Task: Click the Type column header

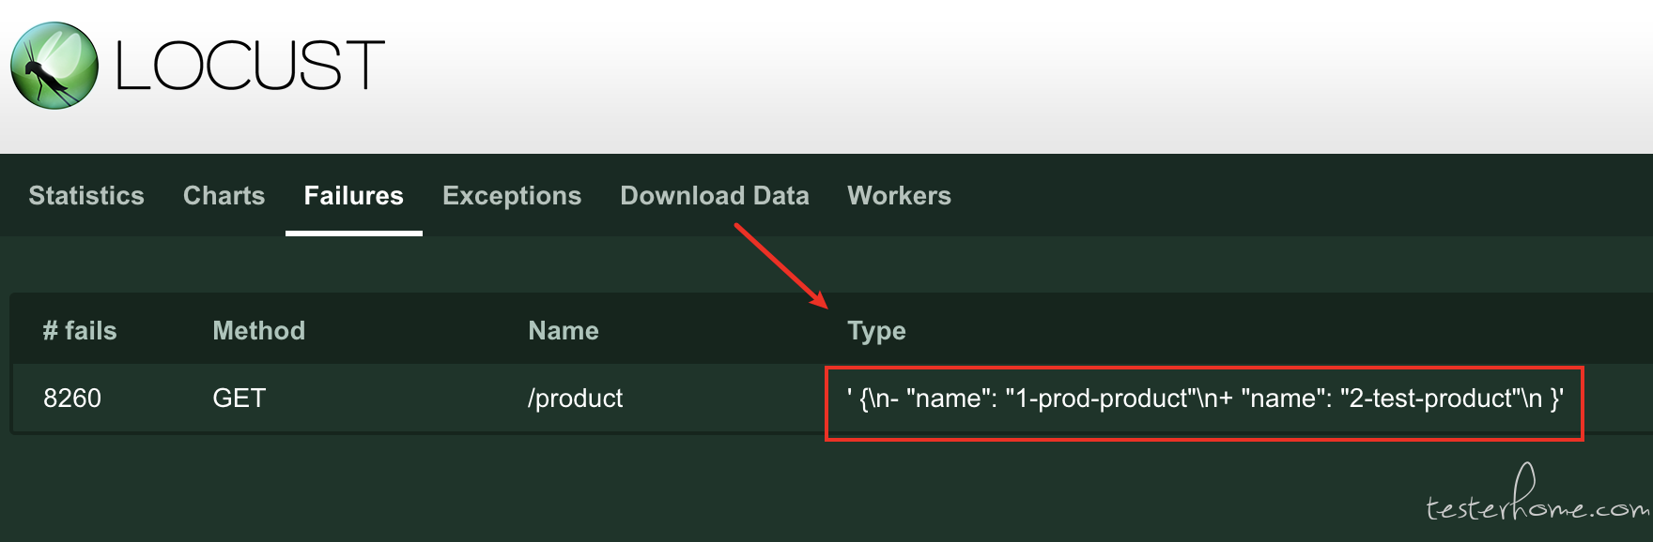Action: (876, 330)
